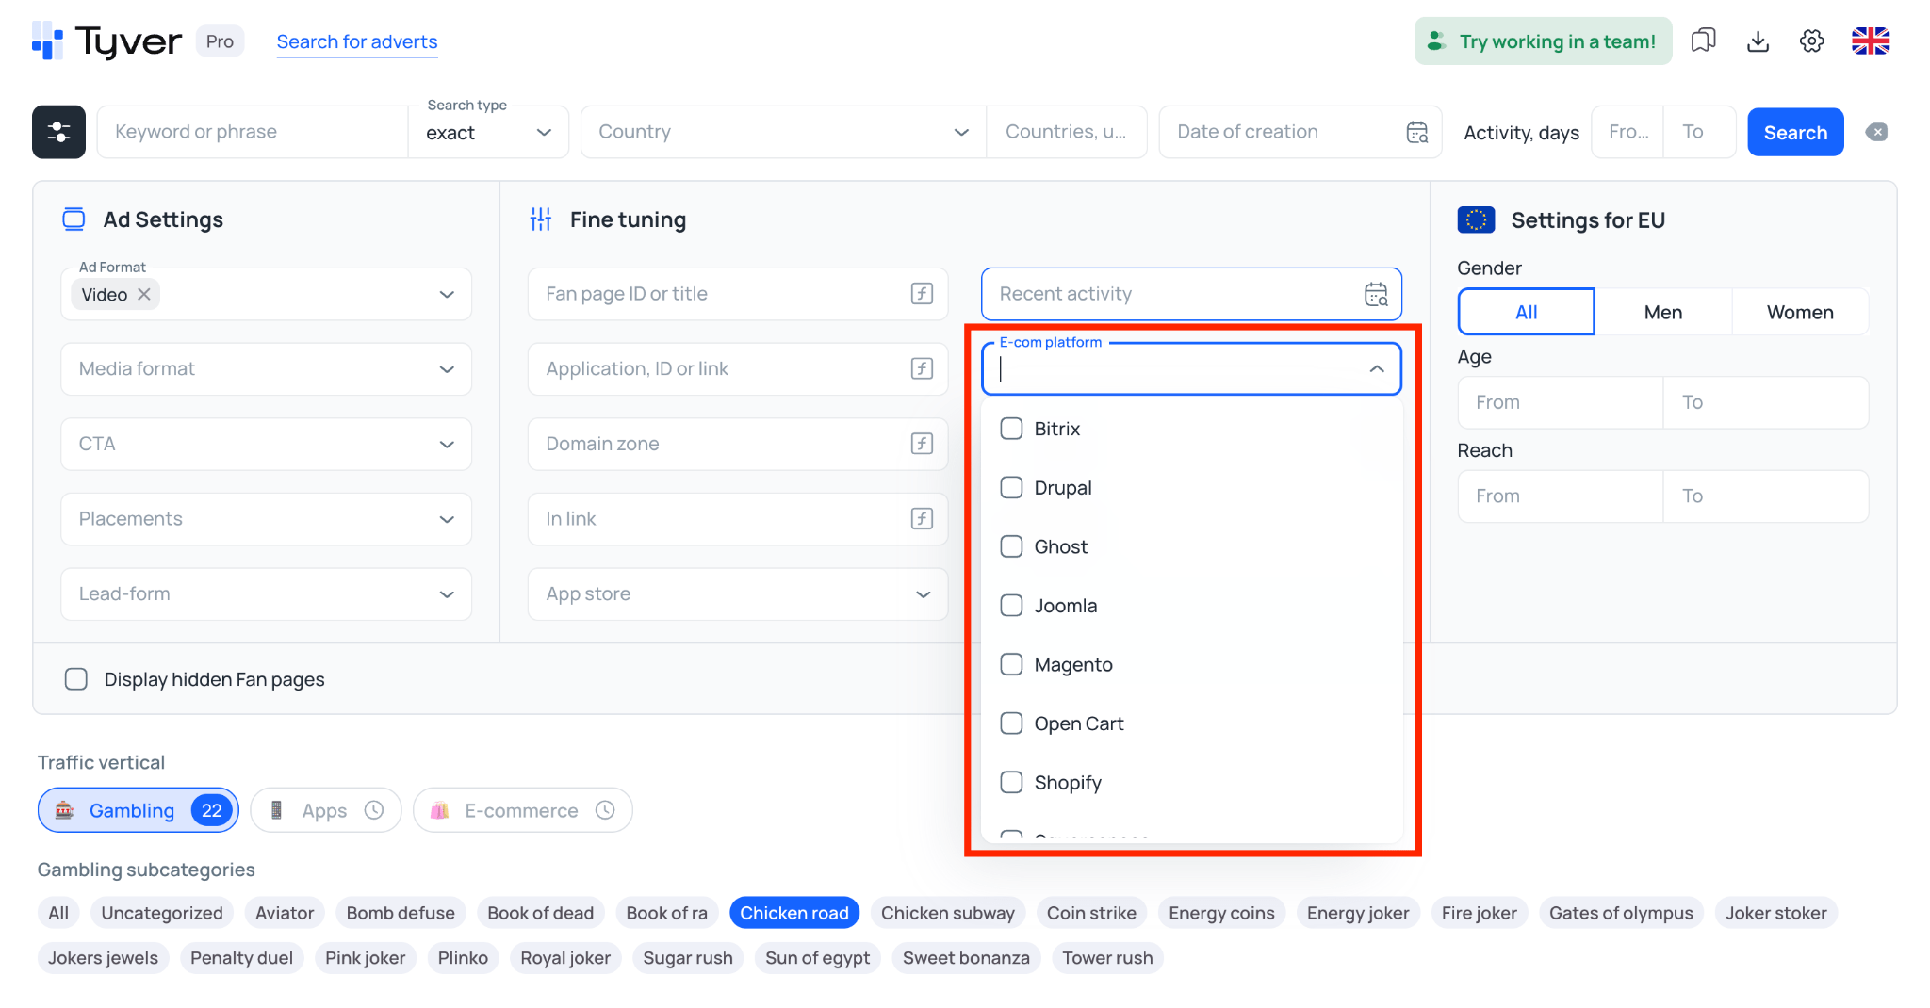Select the Book of dead subcategory
Screen dimensions: 1930x1008
point(540,913)
